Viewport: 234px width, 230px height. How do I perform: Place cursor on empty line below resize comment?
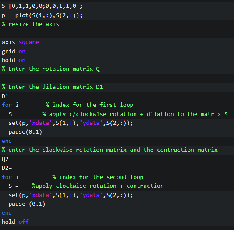(x=117, y=33)
